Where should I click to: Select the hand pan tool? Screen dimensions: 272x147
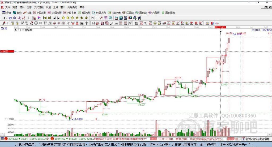pyautogui.click(x=92, y=18)
